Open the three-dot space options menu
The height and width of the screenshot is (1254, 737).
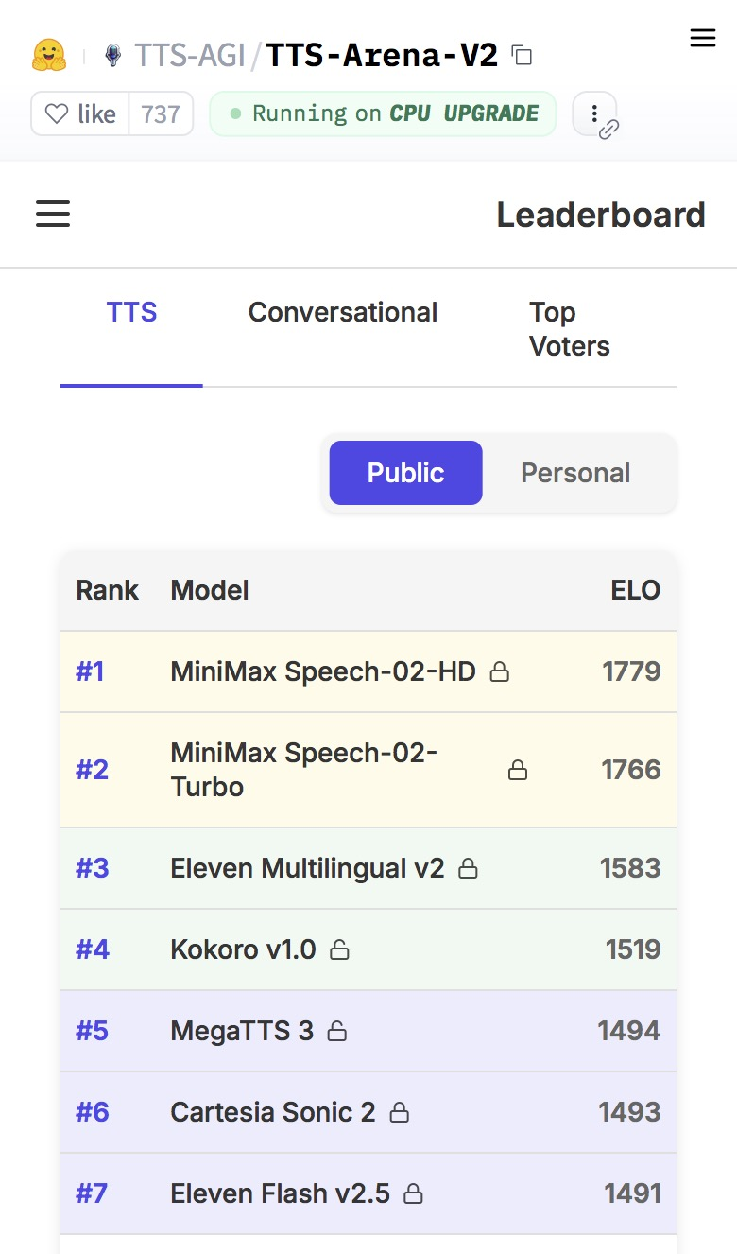(594, 114)
